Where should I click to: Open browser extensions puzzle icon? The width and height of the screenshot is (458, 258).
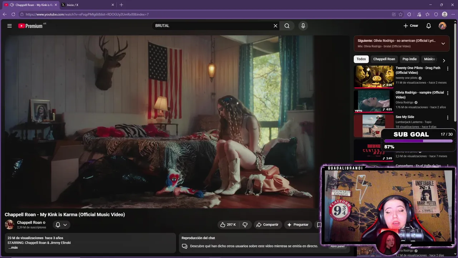point(409,14)
